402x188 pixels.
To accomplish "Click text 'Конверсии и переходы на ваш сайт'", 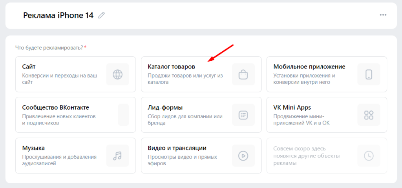I will (60, 79).
